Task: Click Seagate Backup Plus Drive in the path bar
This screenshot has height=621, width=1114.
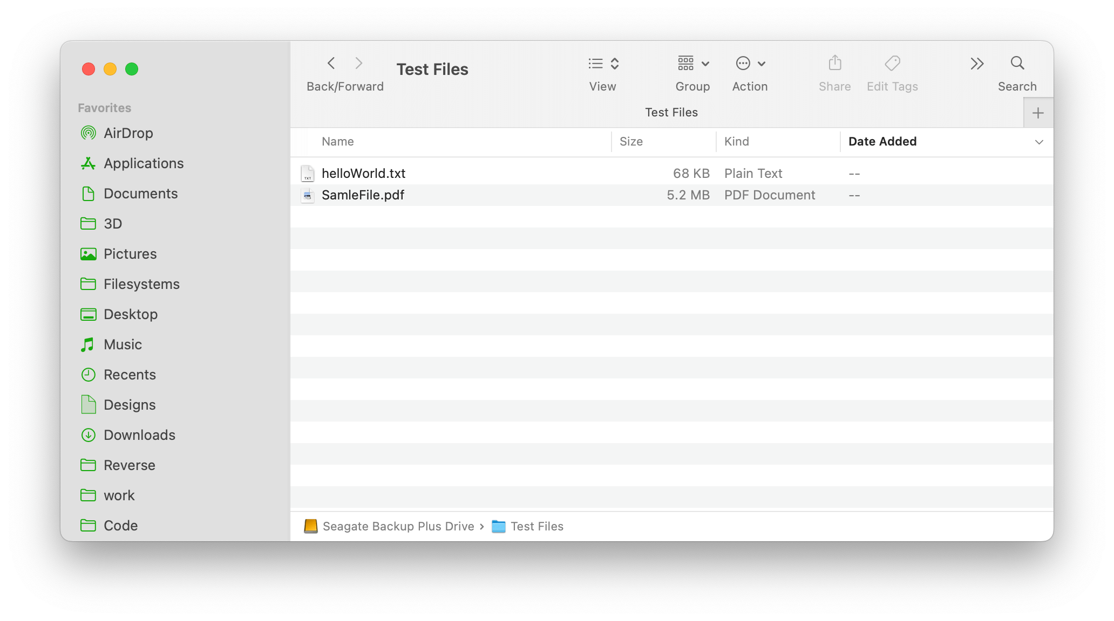Action: pyautogui.click(x=398, y=526)
